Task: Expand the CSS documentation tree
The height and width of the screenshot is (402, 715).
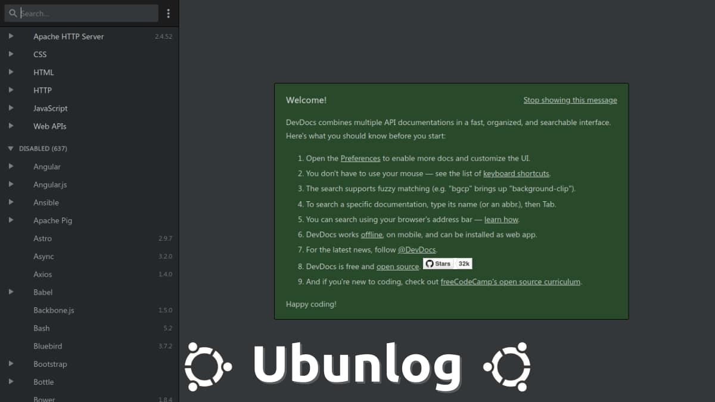Action: pyautogui.click(x=11, y=54)
